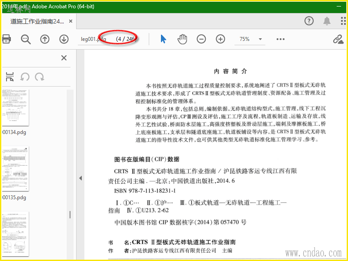Click the share link cloud icon
Image resolution: width=348 pixels, height=261 pixels.
pyautogui.click(x=338, y=39)
